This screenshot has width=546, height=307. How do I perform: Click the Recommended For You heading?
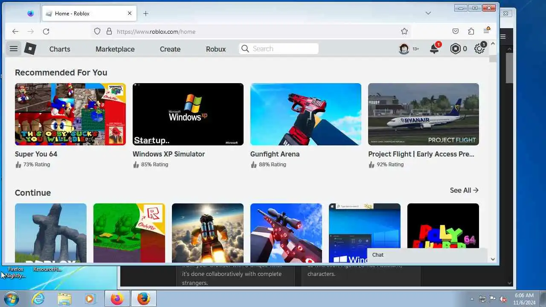(x=61, y=72)
